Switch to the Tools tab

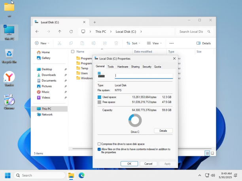(110, 67)
